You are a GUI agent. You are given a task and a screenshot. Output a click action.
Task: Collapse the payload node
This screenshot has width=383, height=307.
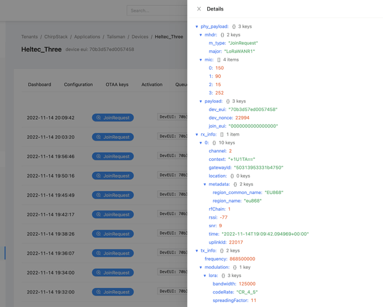200,101
